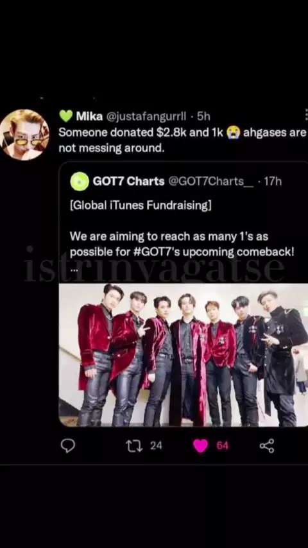
Task: Open the 17h timestamp on quoted tweet
Action: click(x=273, y=182)
